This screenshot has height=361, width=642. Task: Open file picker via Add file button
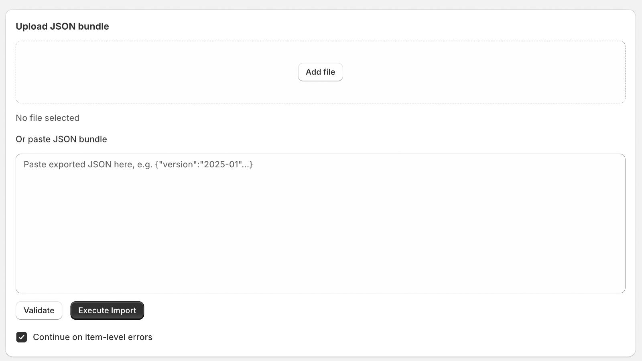pyautogui.click(x=320, y=72)
